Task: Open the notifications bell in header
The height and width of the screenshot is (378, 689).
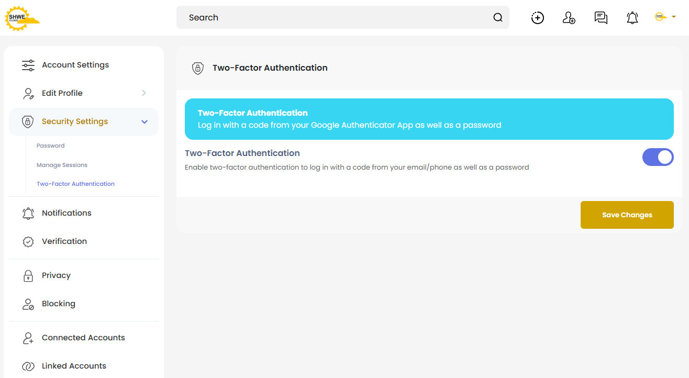Action: [x=632, y=18]
